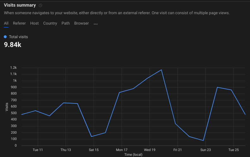Show visits by Browser tab
This screenshot has height=157, width=250.
[x=81, y=23]
